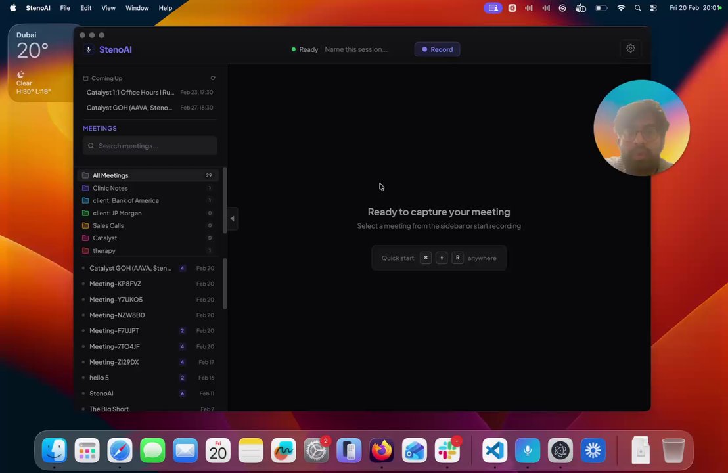Open the Trash in the Dock

(673, 450)
